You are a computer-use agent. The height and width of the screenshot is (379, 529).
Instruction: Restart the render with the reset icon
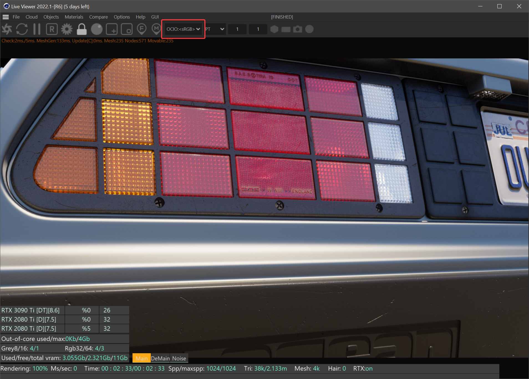(x=7, y=29)
